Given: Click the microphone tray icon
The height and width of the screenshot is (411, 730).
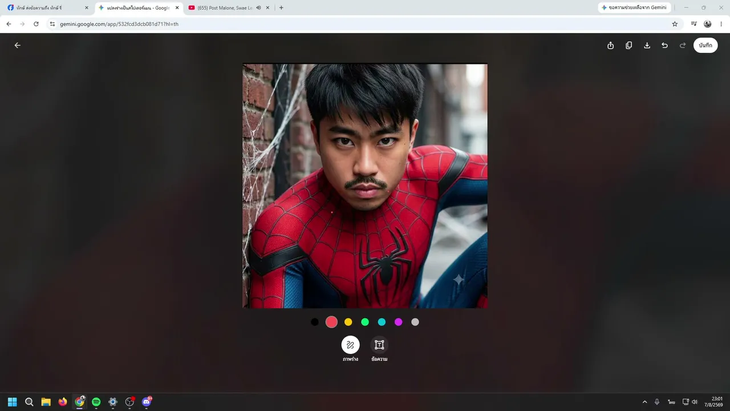Looking at the screenshot, I should pos(658,402).
